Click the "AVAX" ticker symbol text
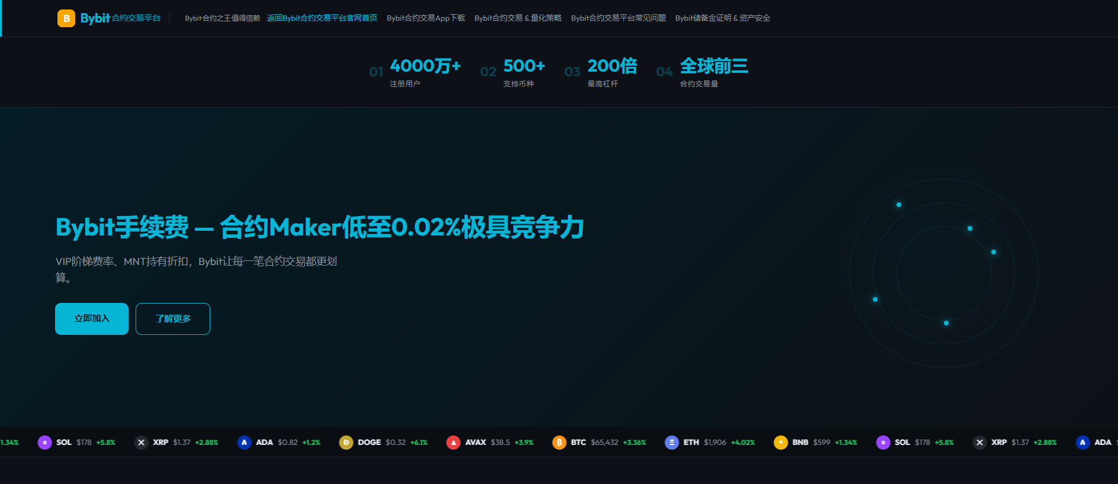This screenshot has height=484, width=1118. pyautogui.click(x=476, y=443)
